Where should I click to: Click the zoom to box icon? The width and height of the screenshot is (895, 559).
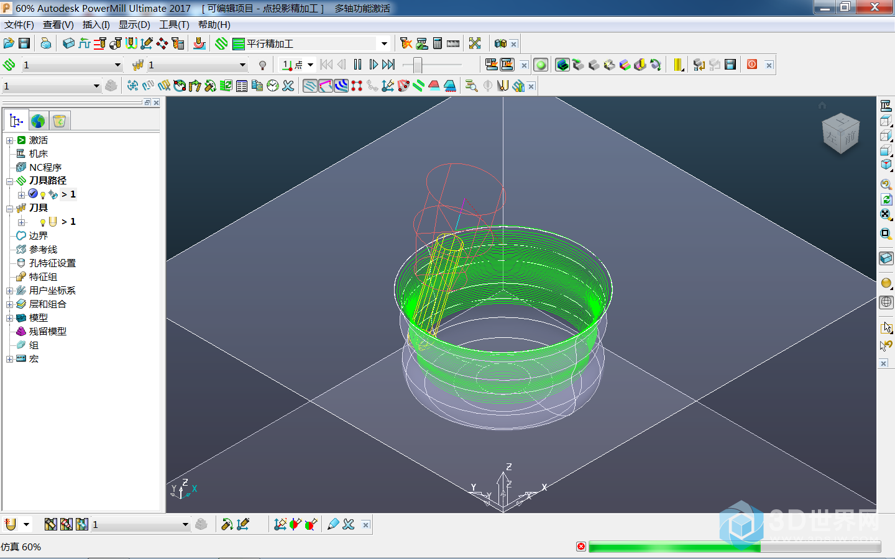(x=886, y=234)
